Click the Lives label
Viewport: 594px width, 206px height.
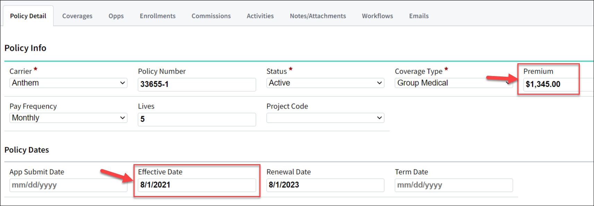click(146, 106)
